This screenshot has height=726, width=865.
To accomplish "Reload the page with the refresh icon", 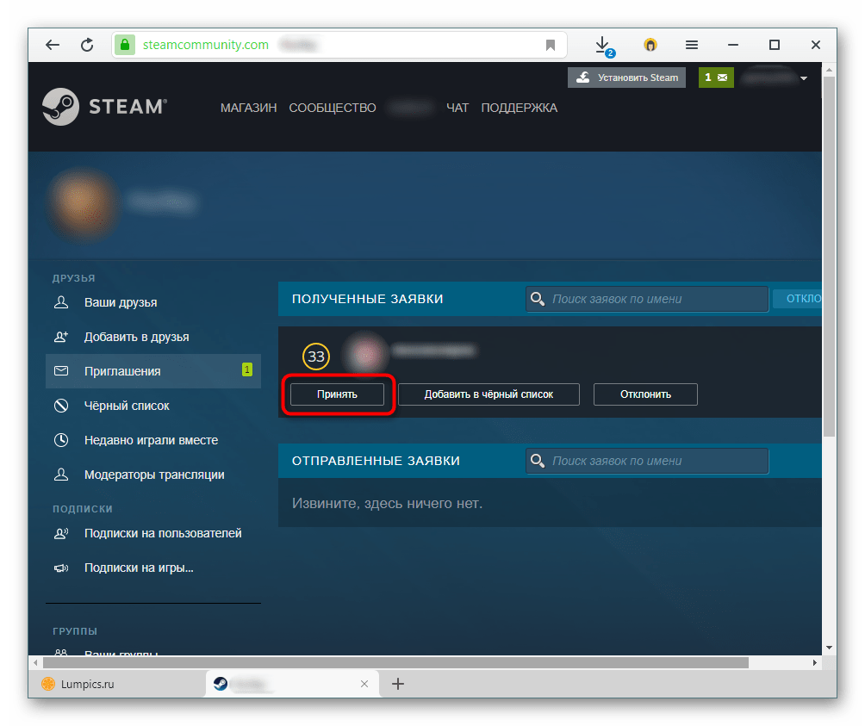I will pos(87,45).
